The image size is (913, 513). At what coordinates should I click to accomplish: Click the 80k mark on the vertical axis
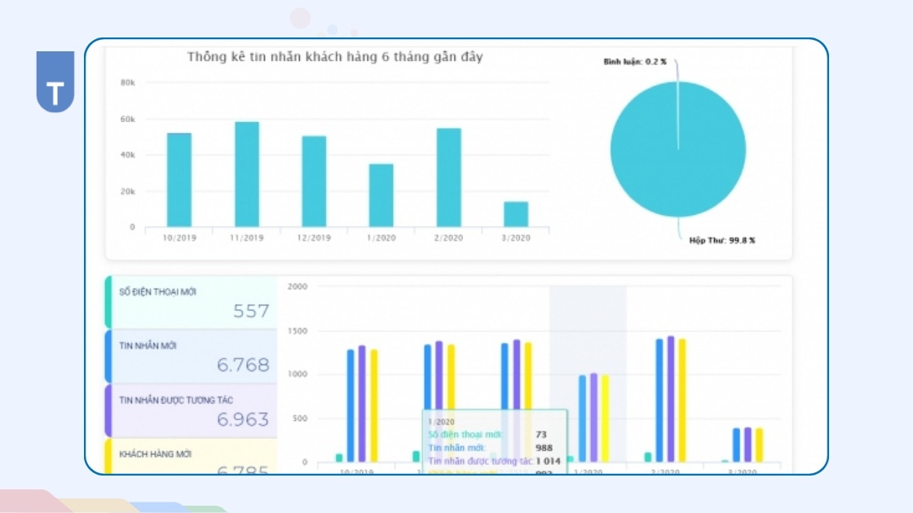pyautogui.click(x=127, y=81)
